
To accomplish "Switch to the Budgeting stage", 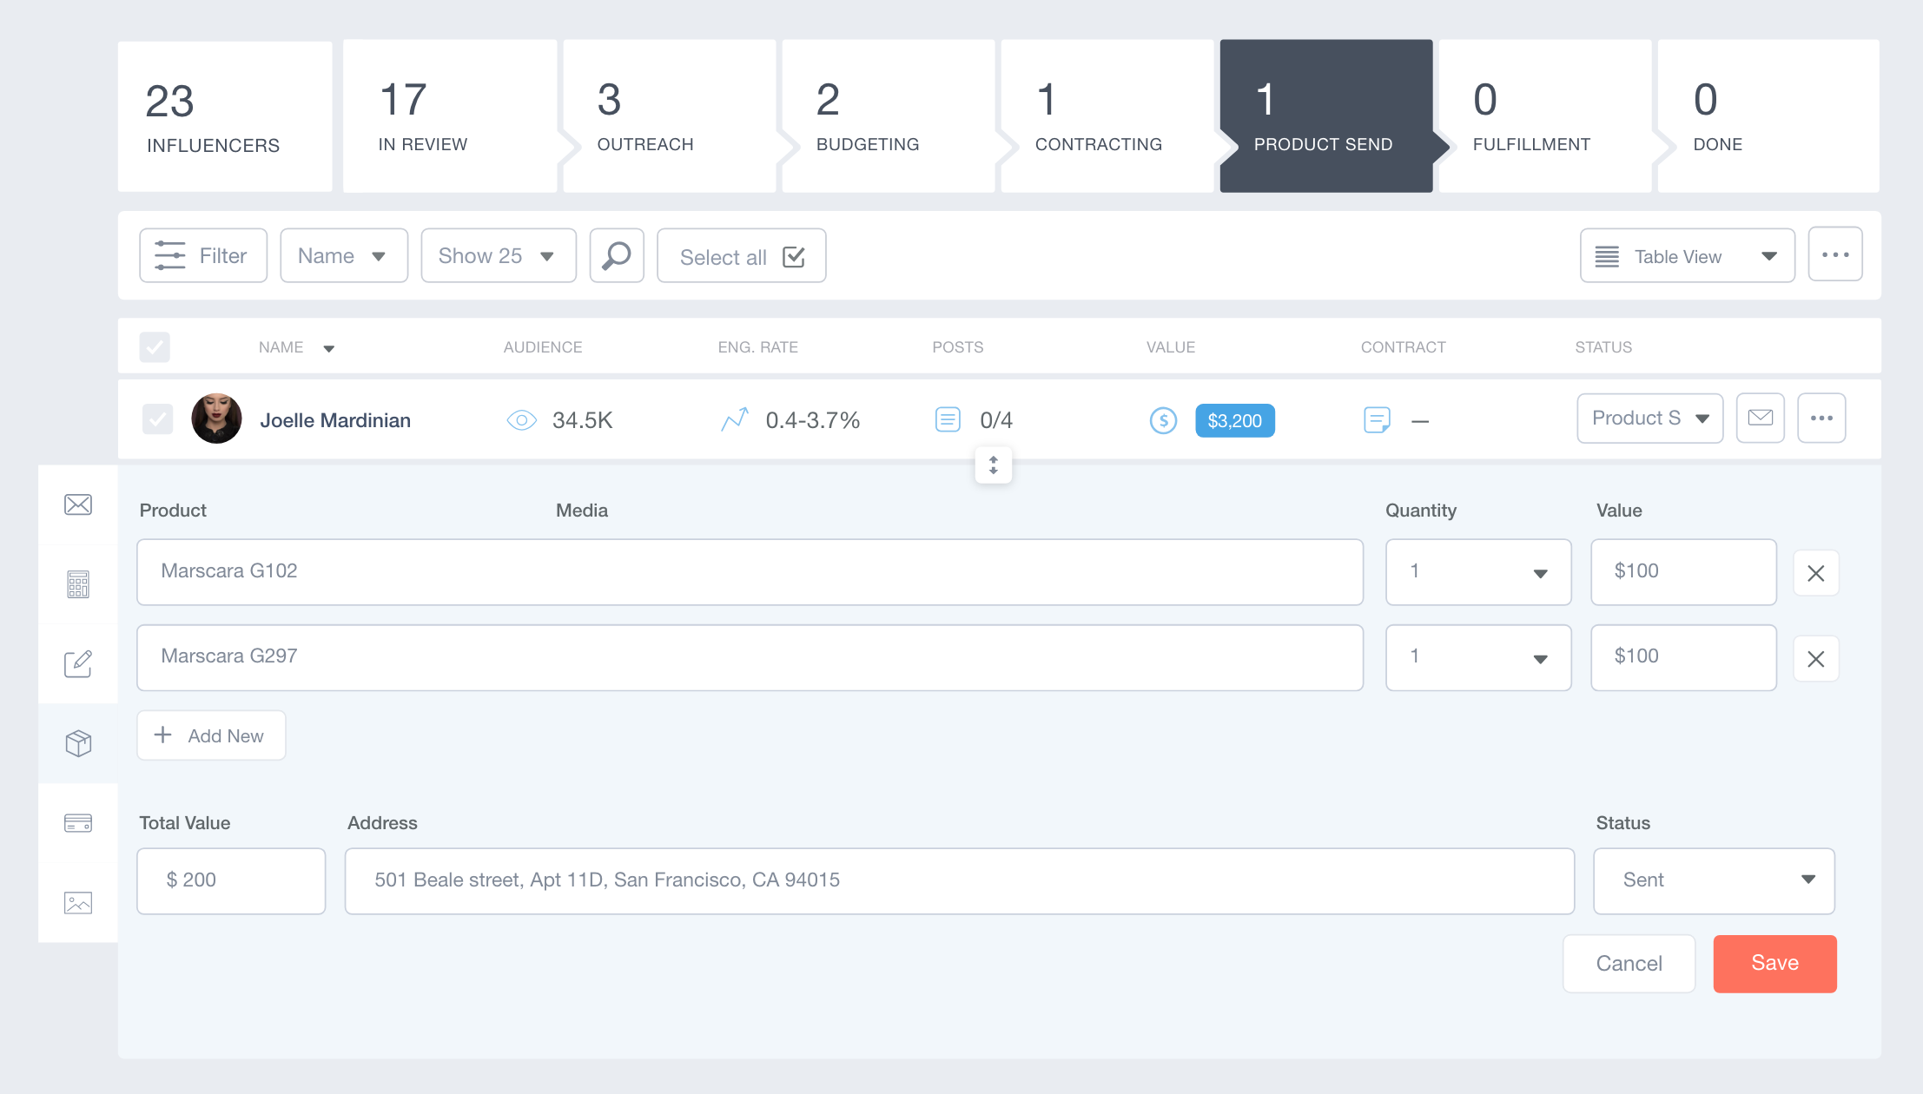I will point(889,115).
